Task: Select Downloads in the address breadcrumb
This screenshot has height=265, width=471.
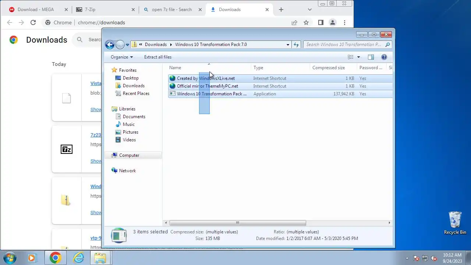Action: point(156,45)
